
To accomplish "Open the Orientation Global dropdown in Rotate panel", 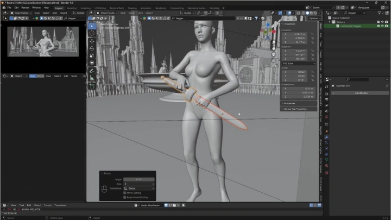I will tap(139, 188).
